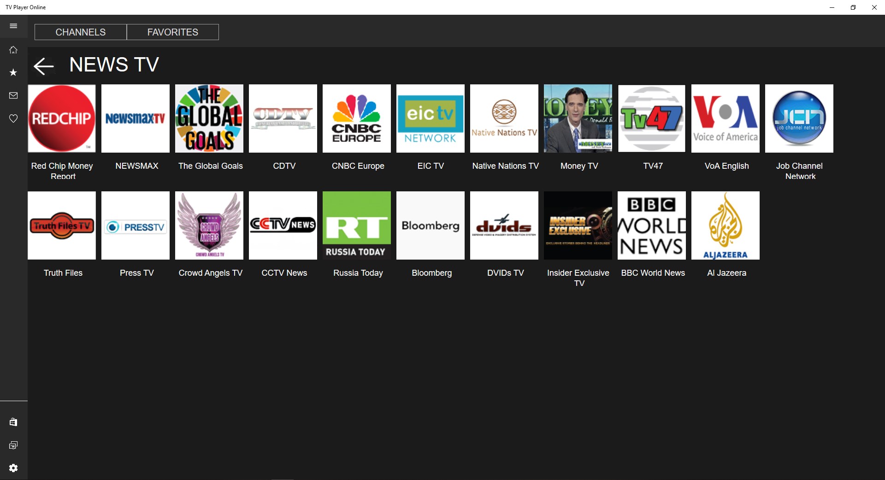Go to Home via sidebar house icon
The image size is (885, 480).
[x=13, y=49]
